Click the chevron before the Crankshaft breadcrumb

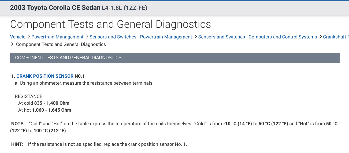pyautogui.click(x=320, y=37)
